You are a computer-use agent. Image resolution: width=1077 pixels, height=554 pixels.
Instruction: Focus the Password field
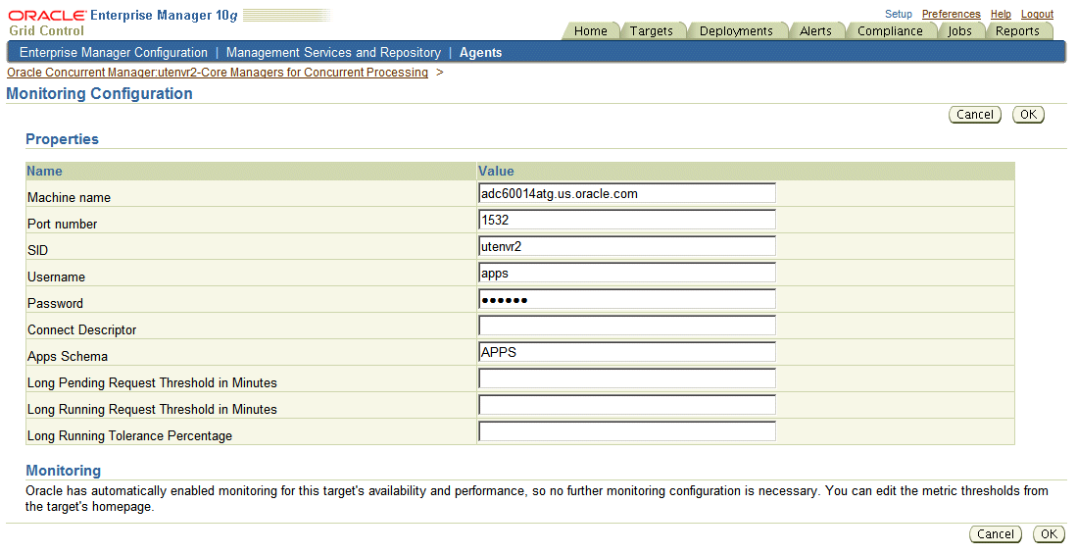627,299
